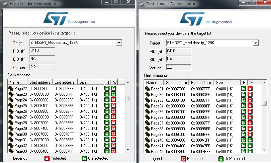Screen dimensions: 271x163
Task: Click write lock icon for Page23, left window
Action: 113,94
